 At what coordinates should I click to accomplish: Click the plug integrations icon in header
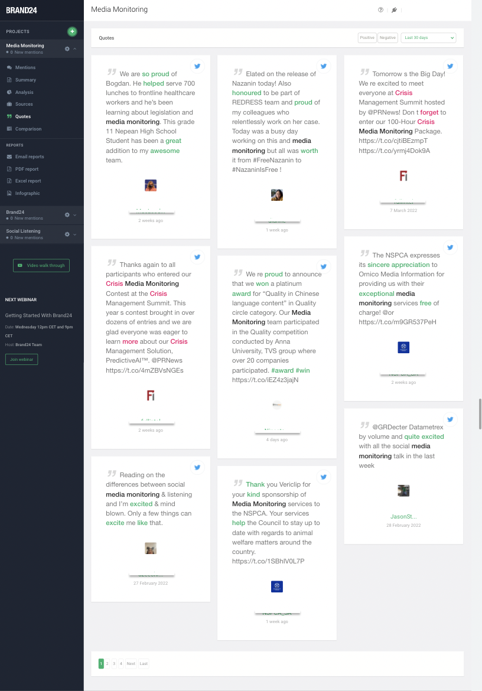[x=395, y=9]
